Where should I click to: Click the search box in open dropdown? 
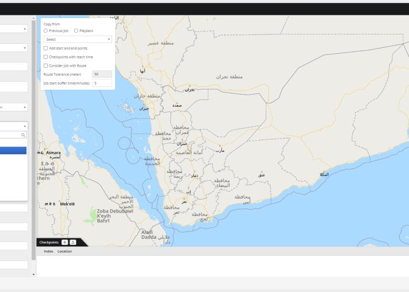(11, 135)
